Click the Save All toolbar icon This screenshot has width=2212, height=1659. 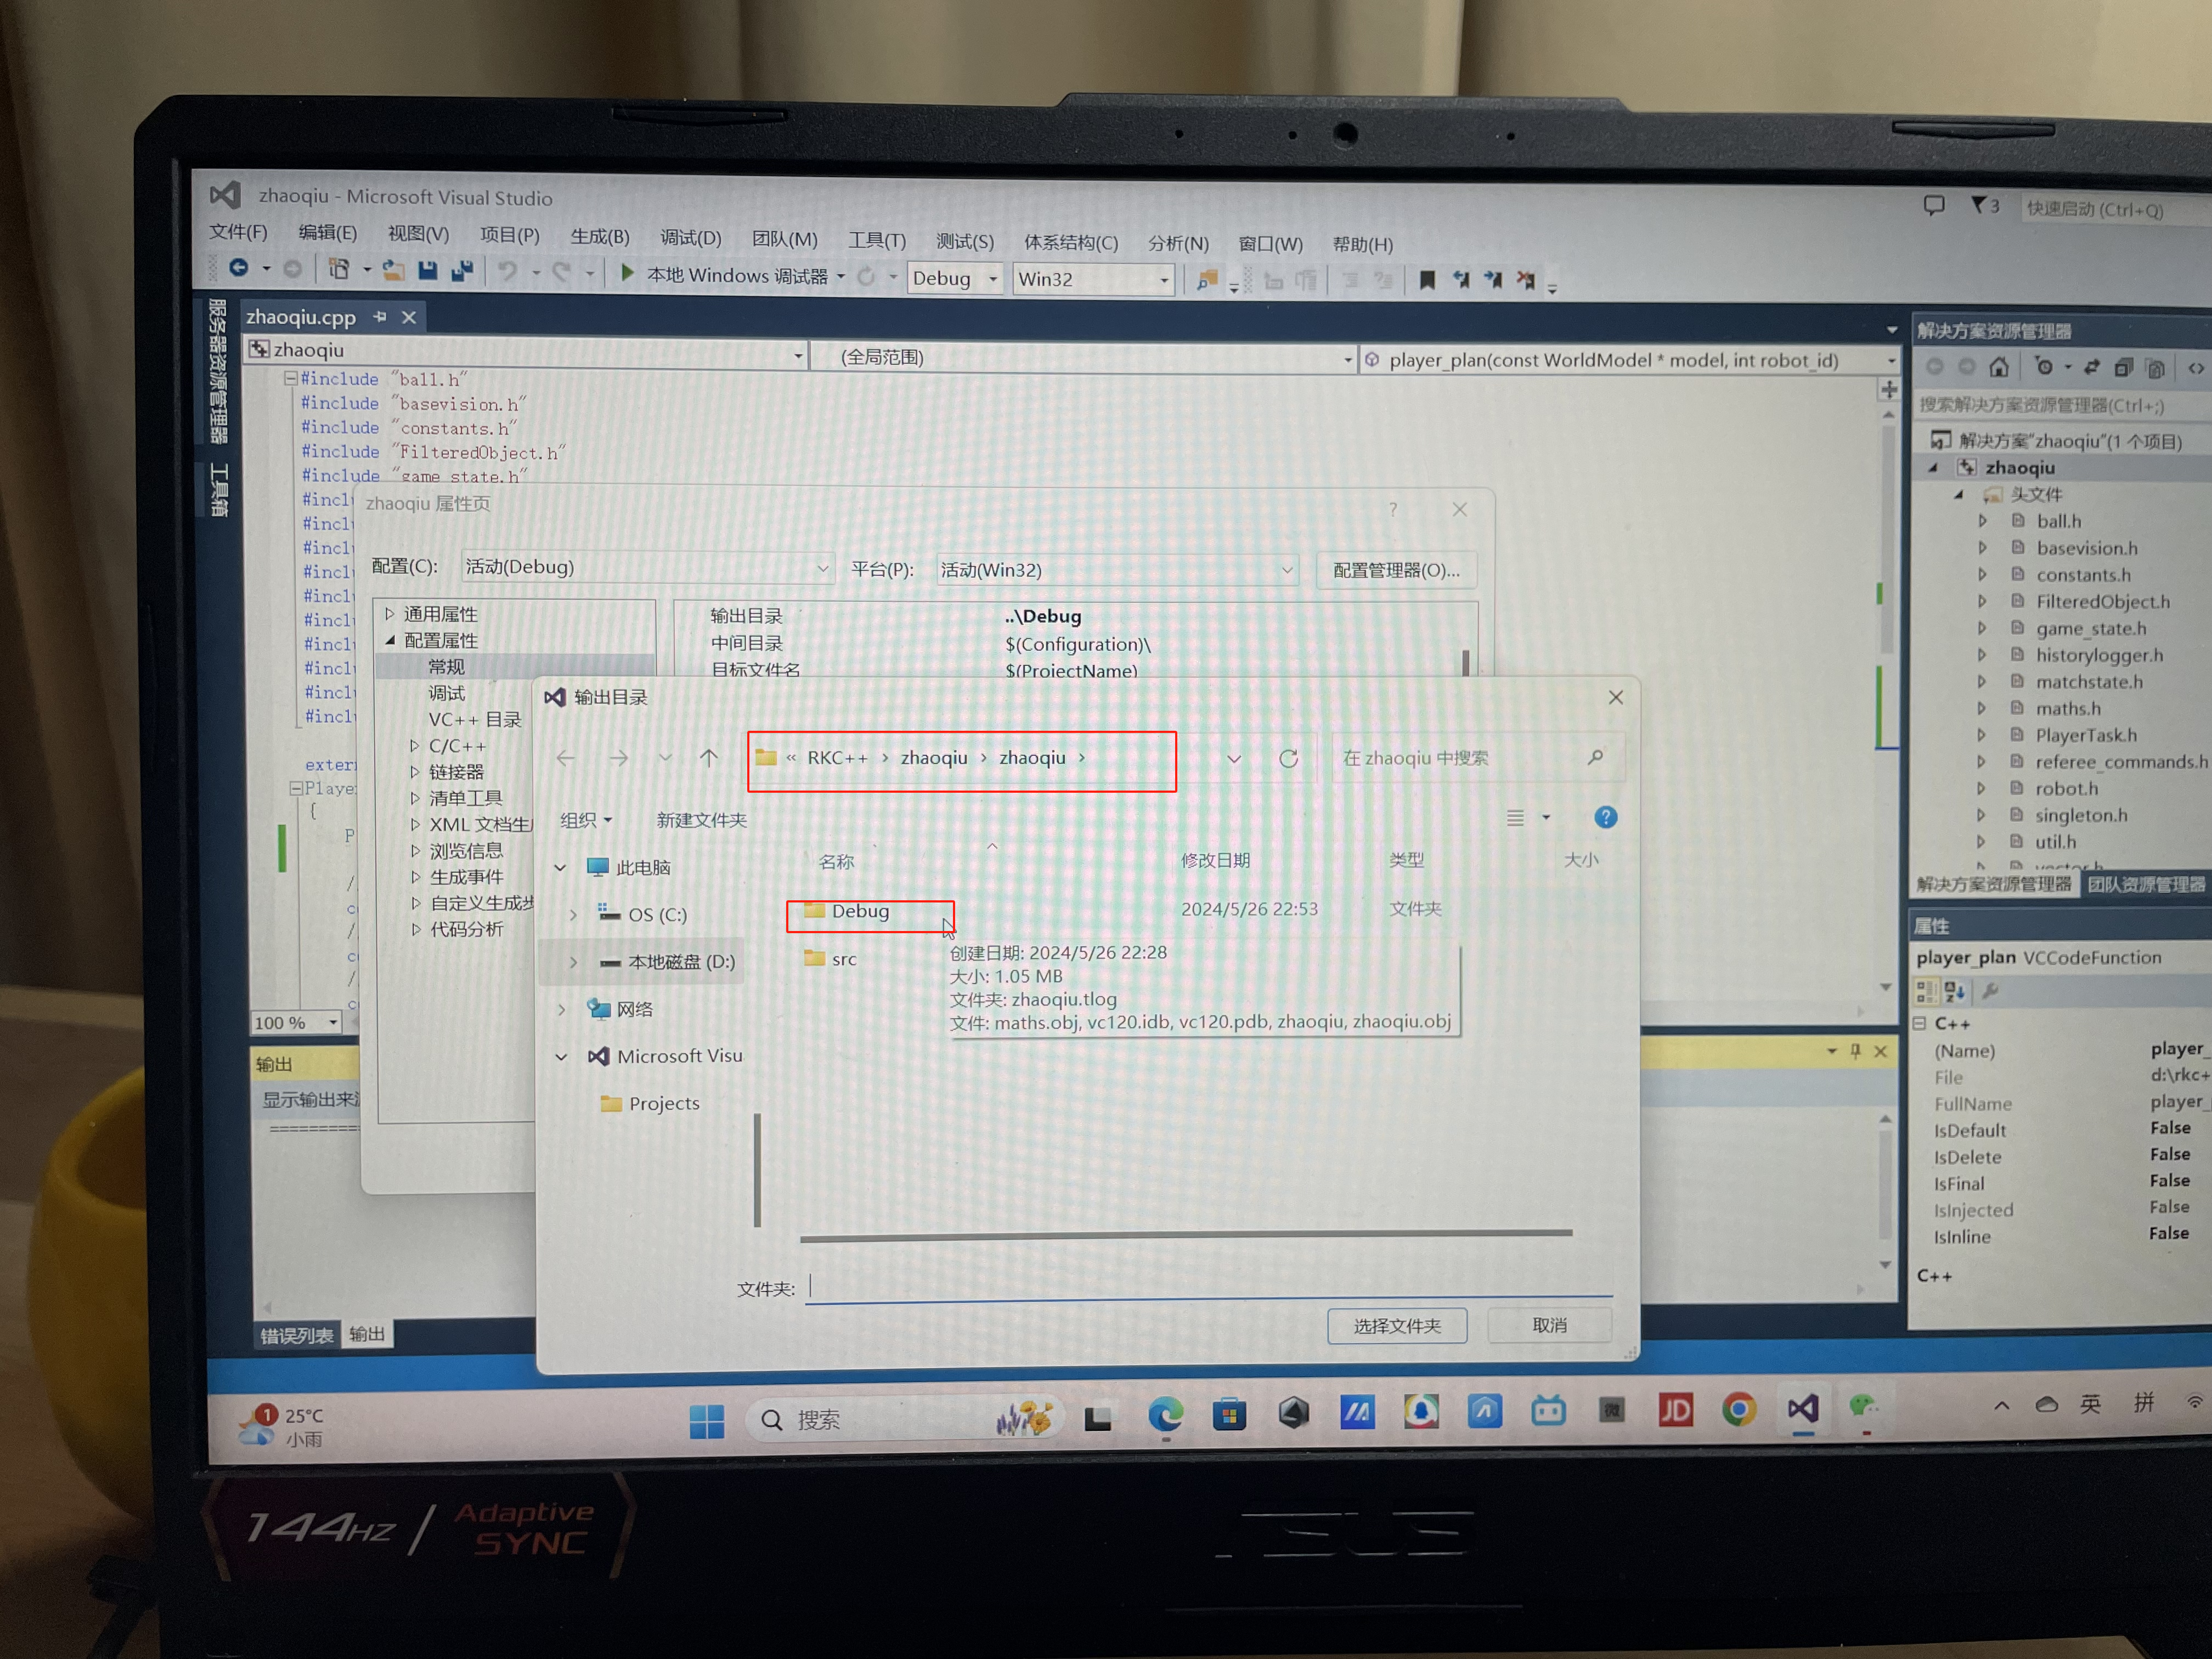462,270
